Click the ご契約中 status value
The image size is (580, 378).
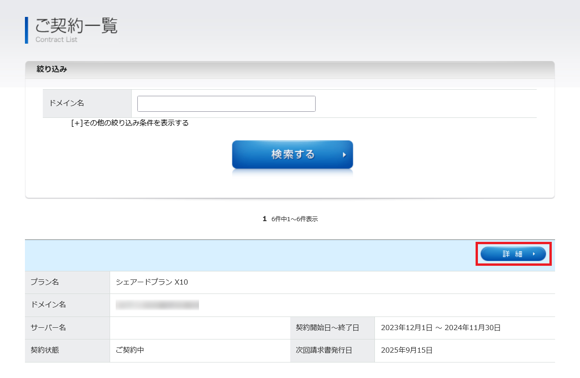pyautogui.click(x=130, y=350)
